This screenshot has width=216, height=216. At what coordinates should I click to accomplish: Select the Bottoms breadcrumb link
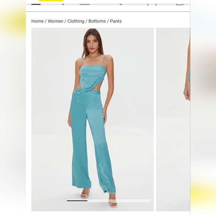pyautogui.click(x=97, y=21)
